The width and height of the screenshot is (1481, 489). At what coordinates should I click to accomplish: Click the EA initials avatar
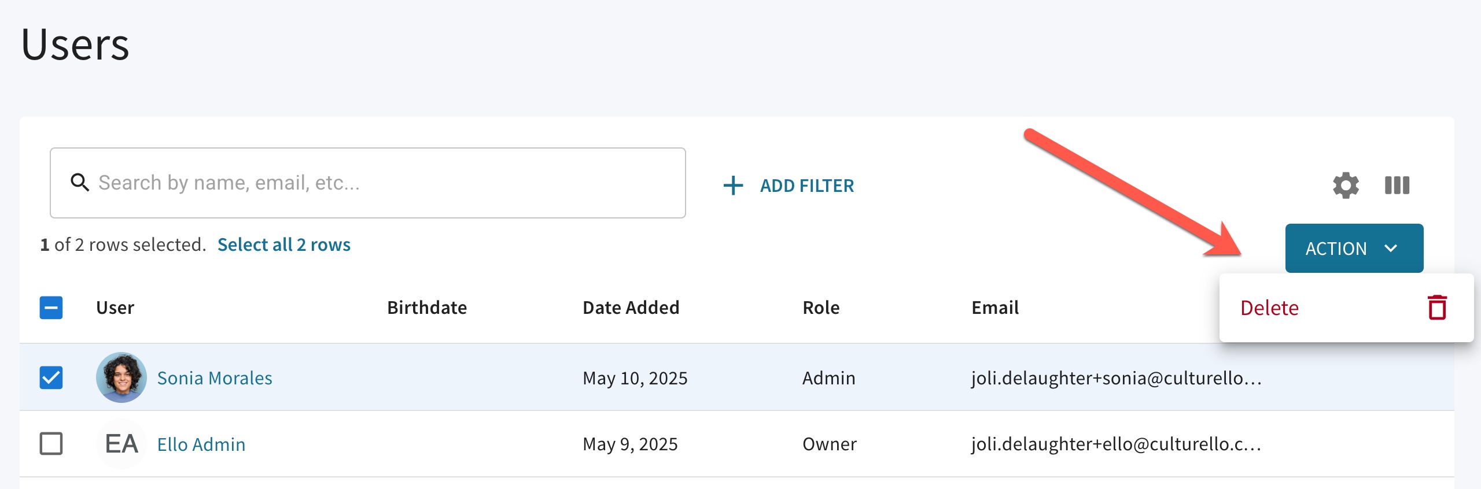click(x=121, y=444)
